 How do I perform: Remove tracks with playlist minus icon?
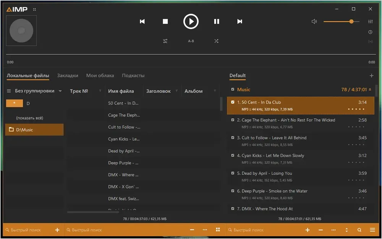(320, 230)
